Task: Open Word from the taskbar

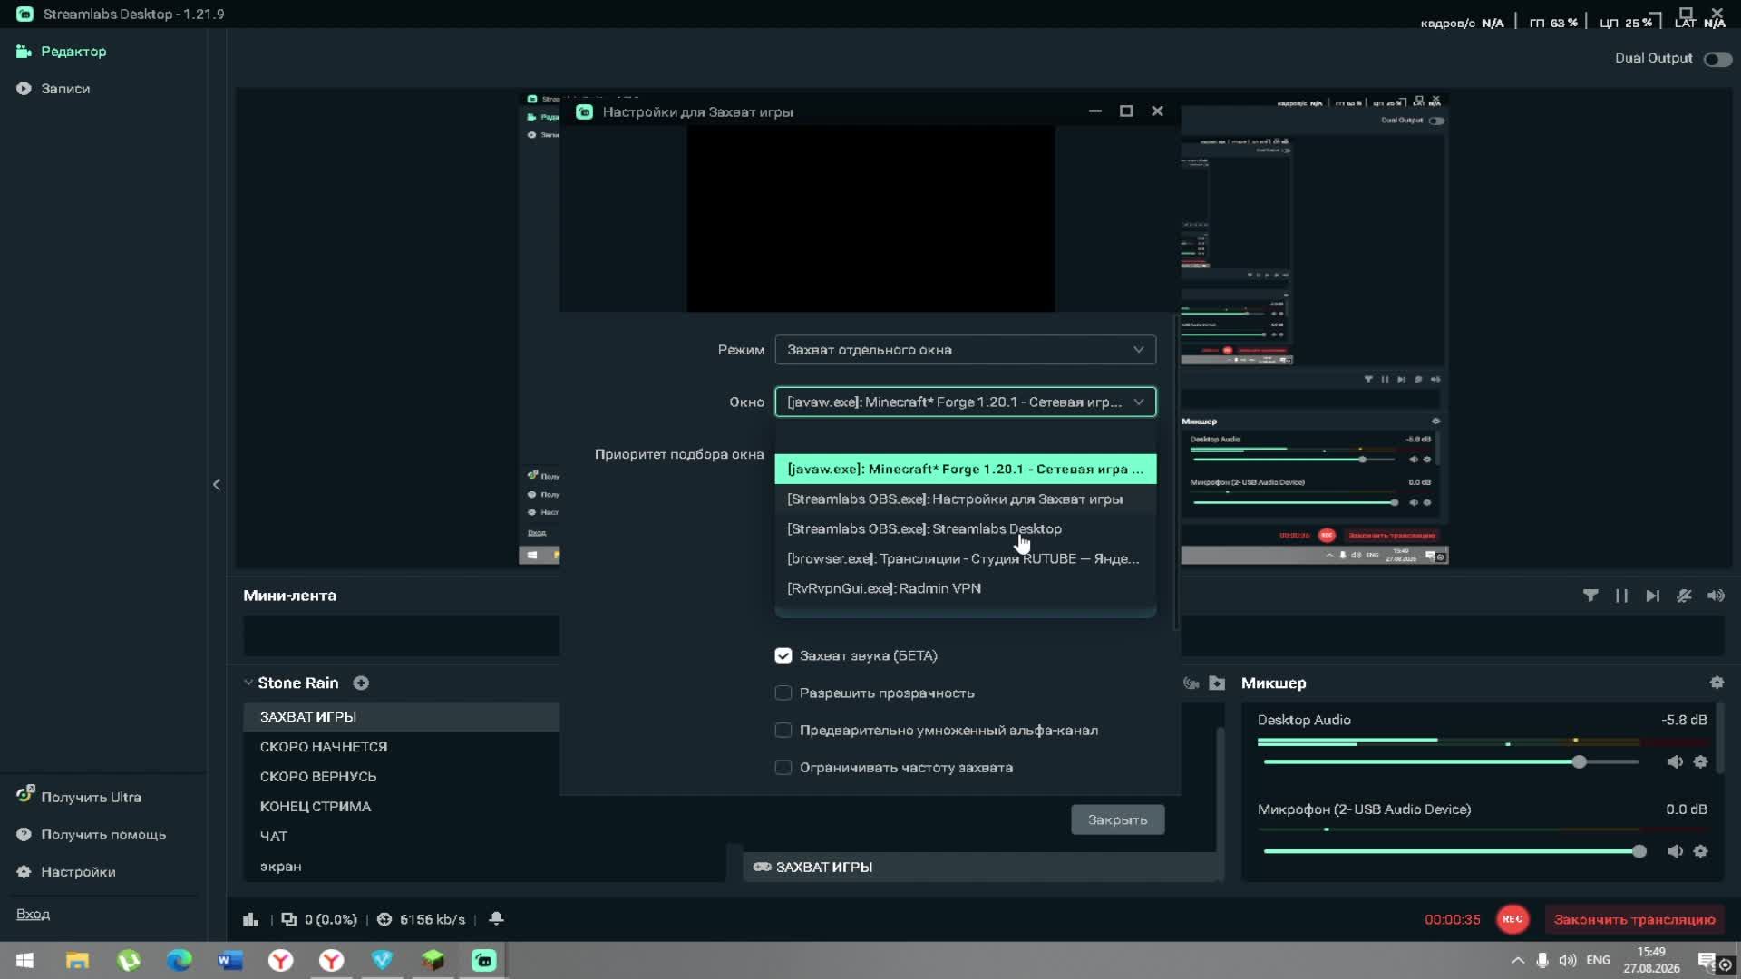Action: point(230,960)
